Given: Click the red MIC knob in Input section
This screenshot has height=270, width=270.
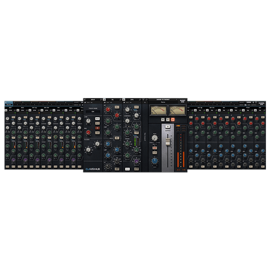Looking at the screenshot, I should pos(89,132).
